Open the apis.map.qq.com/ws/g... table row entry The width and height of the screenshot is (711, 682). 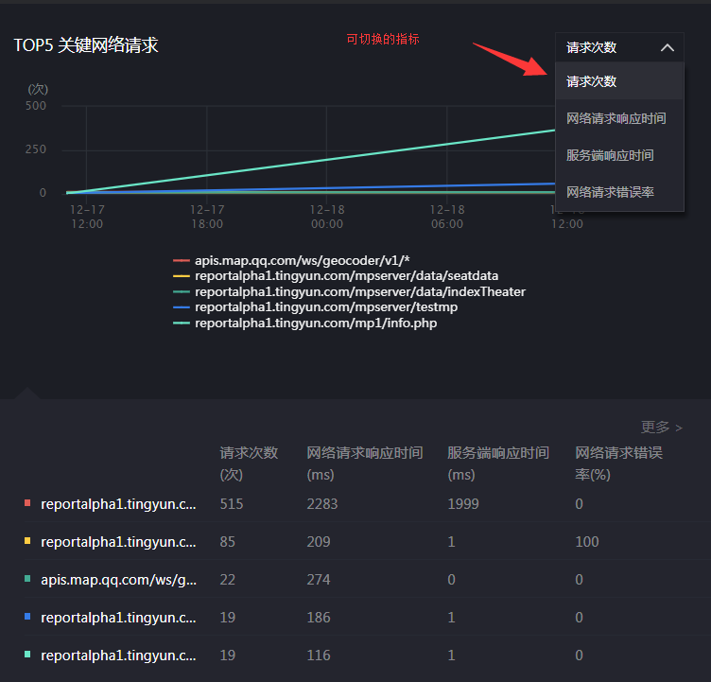(118, 580)
